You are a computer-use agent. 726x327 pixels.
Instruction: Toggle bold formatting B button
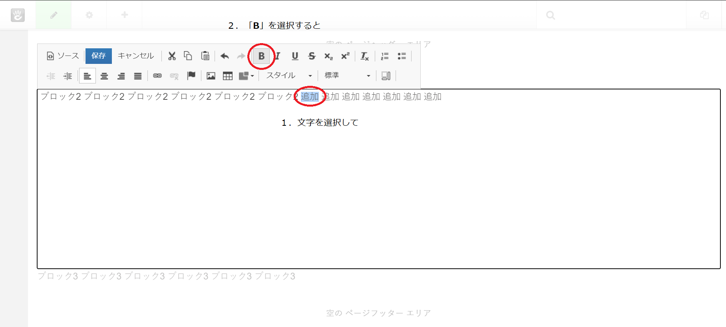[x=261, y=56]
